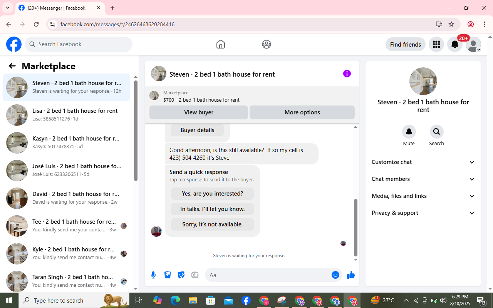The image size is (493, 308).
Task: Open Buyer details
Action: [x=198, y=130]
